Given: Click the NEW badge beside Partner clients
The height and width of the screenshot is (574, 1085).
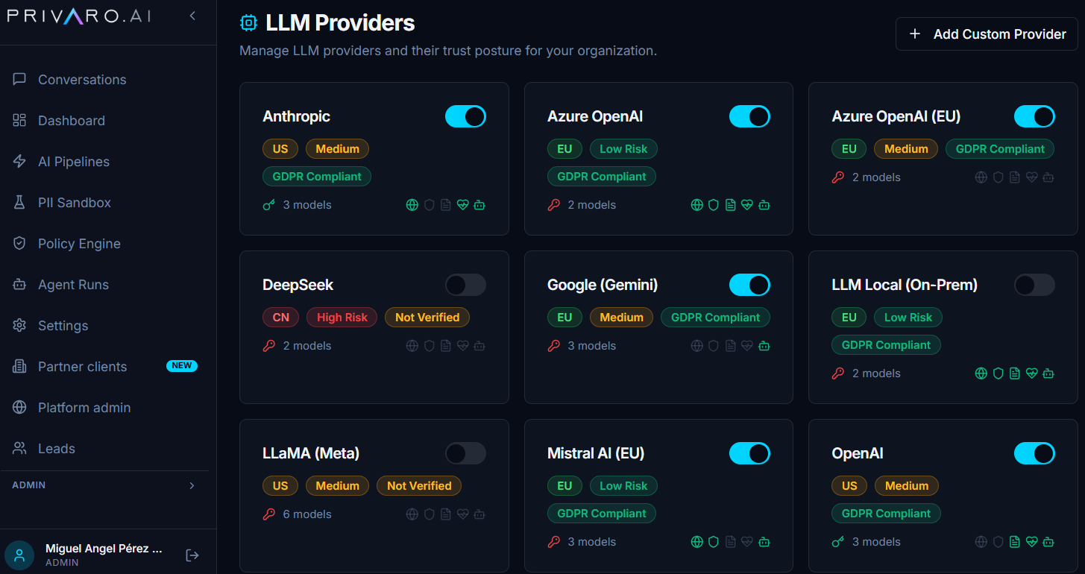Looking at the screenshot, I should [182, 366].
